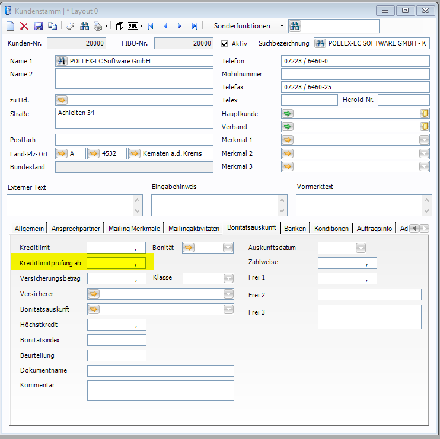Switch to the Ansprechpartner tab
Viewport: 440px width, 439px height.
pos(77,229)
